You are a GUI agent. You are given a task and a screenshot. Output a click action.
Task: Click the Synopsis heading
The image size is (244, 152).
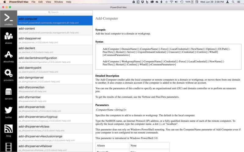[x=100, y=29]
